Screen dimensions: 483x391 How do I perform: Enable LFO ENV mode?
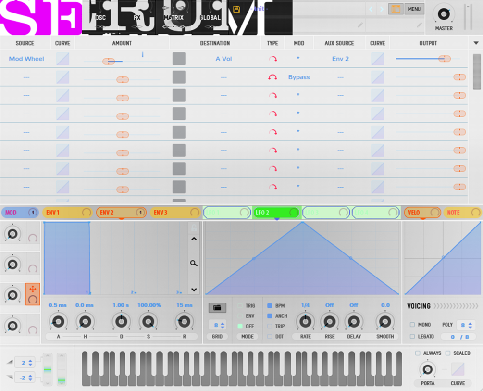[240, 316]
